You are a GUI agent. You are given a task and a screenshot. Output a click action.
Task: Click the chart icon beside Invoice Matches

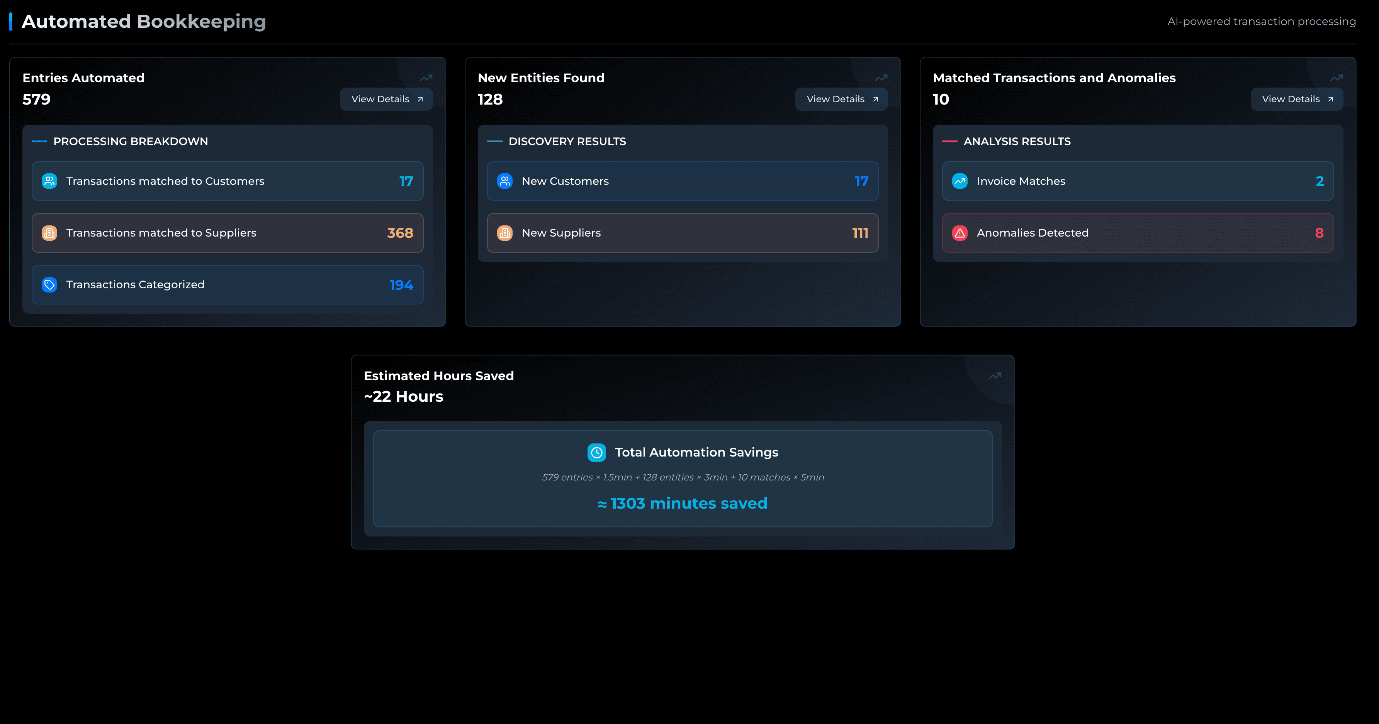tap(960, 181)
